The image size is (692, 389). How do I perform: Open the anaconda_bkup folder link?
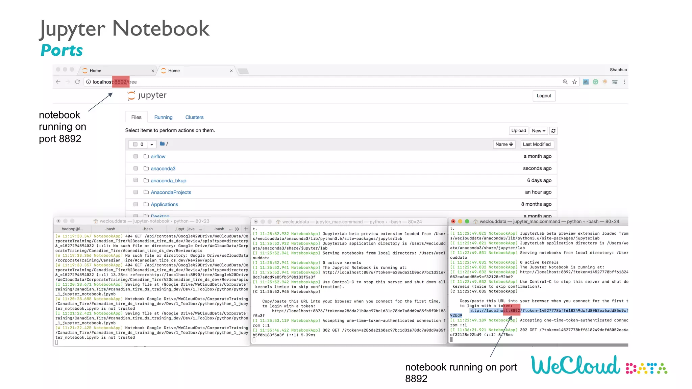(168, 181)
